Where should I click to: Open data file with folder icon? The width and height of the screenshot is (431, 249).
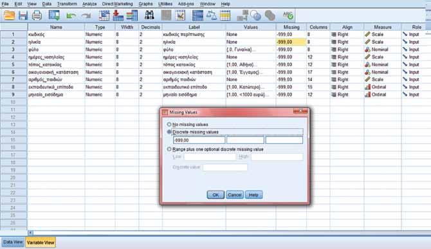[x=9, y=15]
